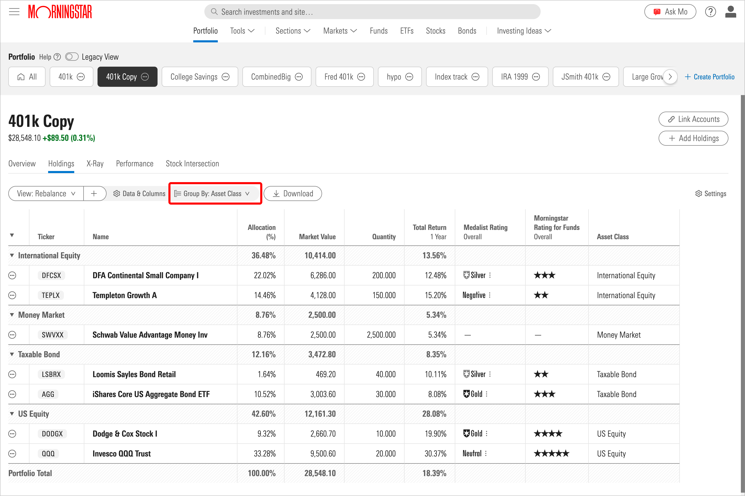Screen dimensions: 745x496
Task: Open options icon on CombinedBig chip
Action: [x=299, y=77]
